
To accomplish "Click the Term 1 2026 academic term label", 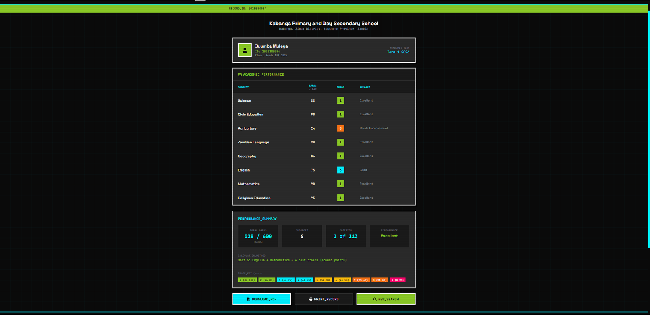I will (398, 52).
